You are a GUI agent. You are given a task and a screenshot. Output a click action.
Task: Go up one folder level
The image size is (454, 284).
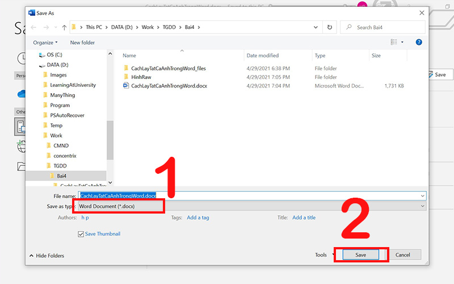point(64,27)
